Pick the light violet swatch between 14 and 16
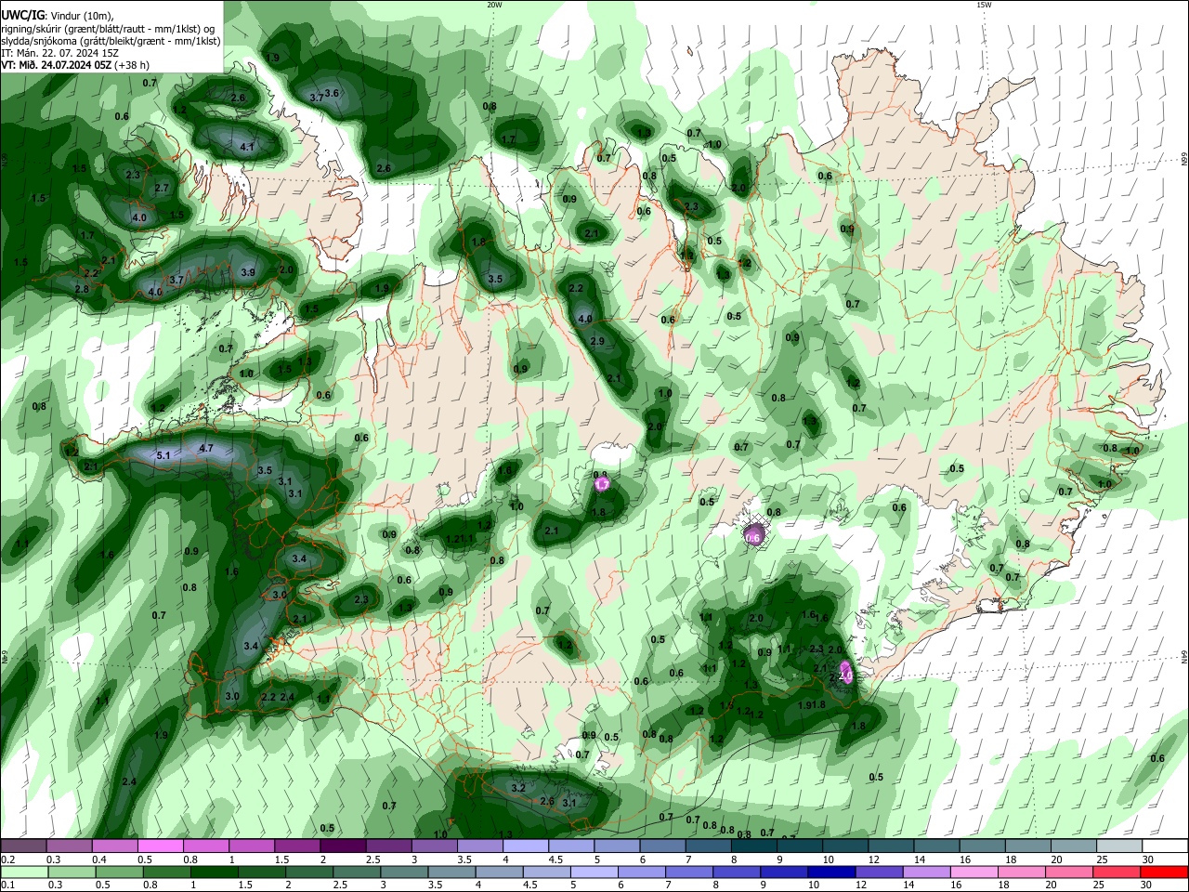Viewport: 1189px width, 892px height. tap(926, 872)
